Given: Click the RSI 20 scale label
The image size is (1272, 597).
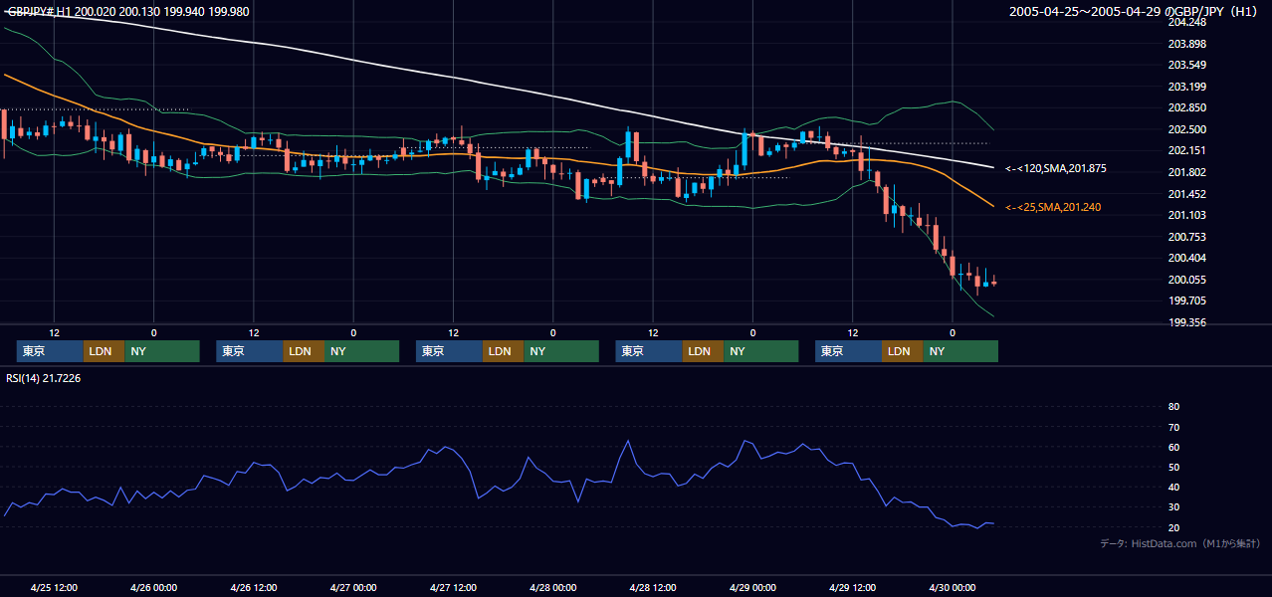Looking at the screenshot, I should 1173,527.
